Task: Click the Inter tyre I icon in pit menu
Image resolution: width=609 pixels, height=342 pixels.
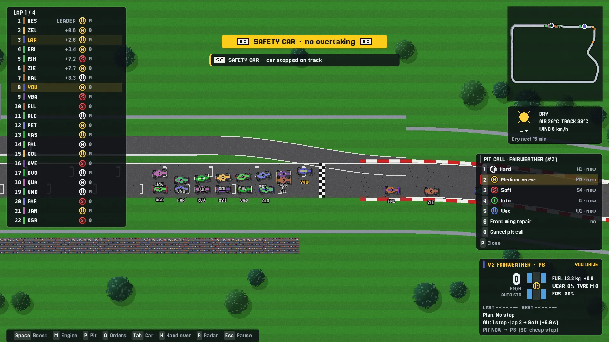Action: (x=494, y=200)
